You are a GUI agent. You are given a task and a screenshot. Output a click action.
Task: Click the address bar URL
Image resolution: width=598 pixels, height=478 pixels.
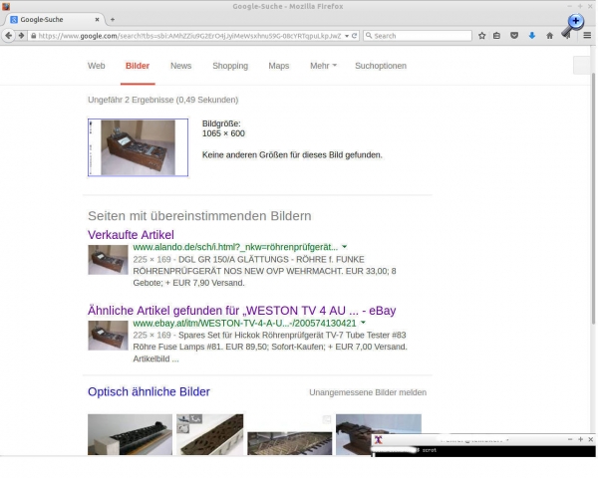[189, 36]
